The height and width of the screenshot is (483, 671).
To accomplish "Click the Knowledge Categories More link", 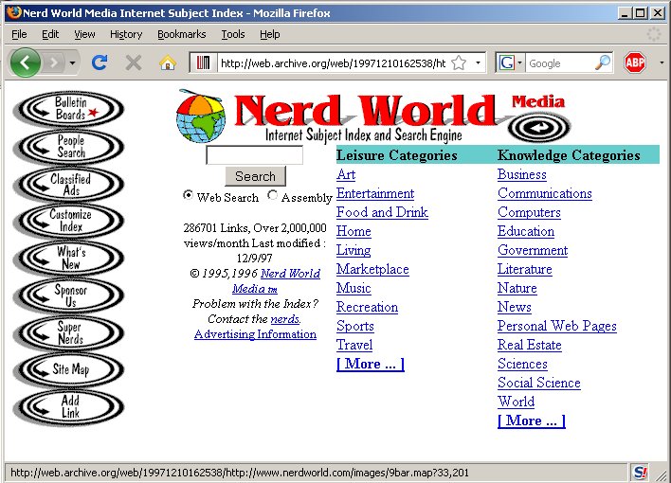I will pos(532,420).
